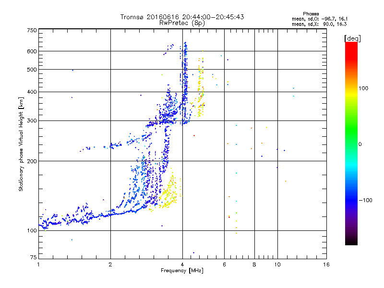Viewport: 384px width, 288px height.
Task: Click the x-axis label 'Frequency [MHz]'
Action: pos(182,271)
